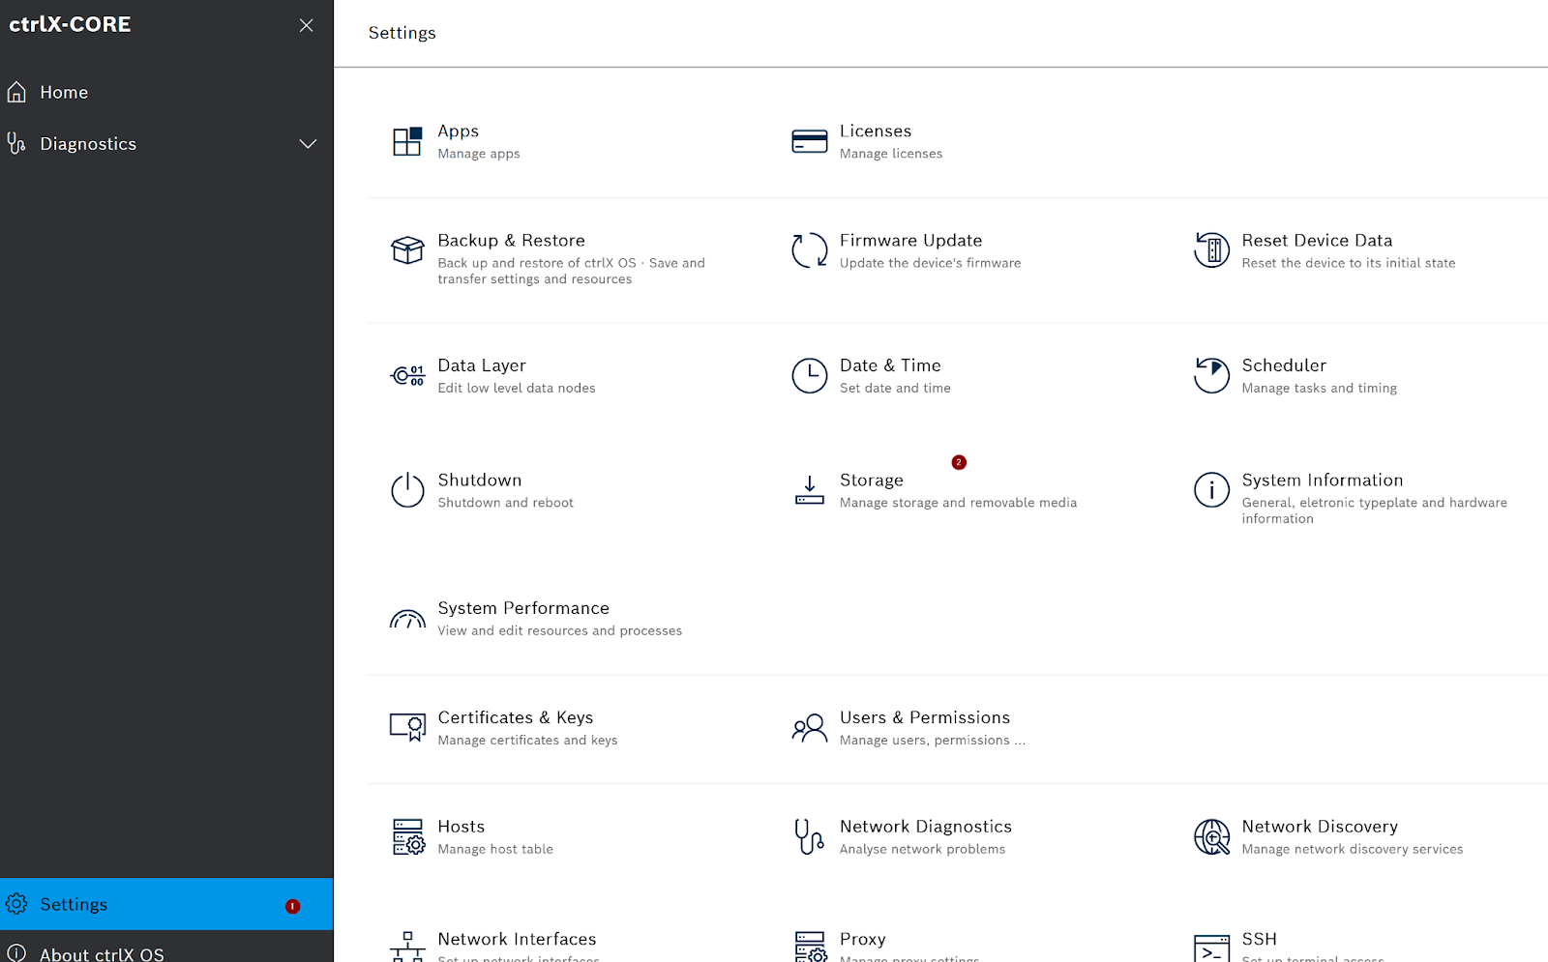The height and width of the screenshot is (962, 1548).
Task: Click the Licenses card icon
Action: point(810,141)
